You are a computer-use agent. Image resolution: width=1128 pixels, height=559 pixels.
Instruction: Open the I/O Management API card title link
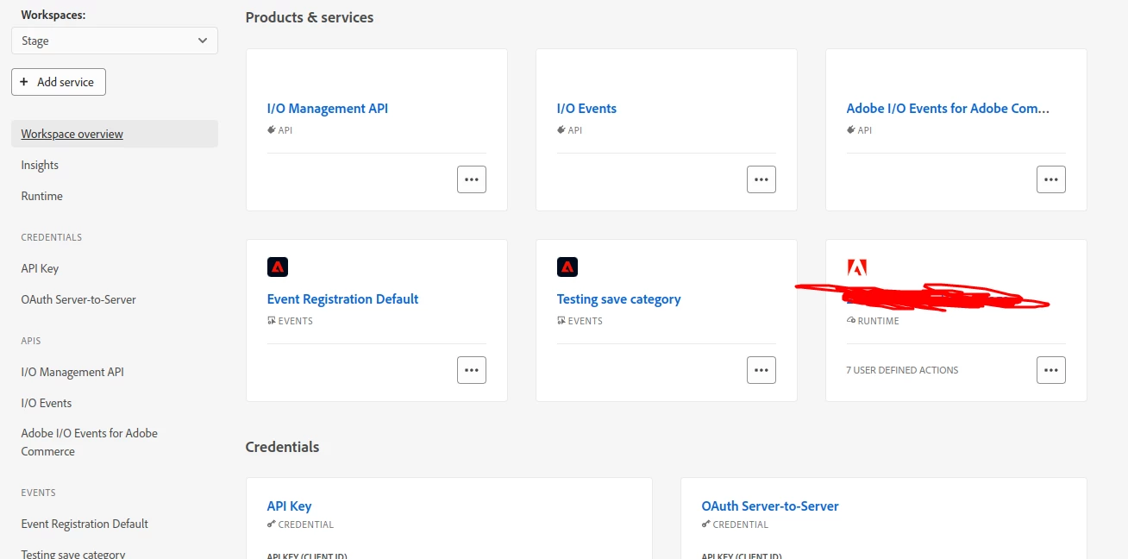pos(328,109)
